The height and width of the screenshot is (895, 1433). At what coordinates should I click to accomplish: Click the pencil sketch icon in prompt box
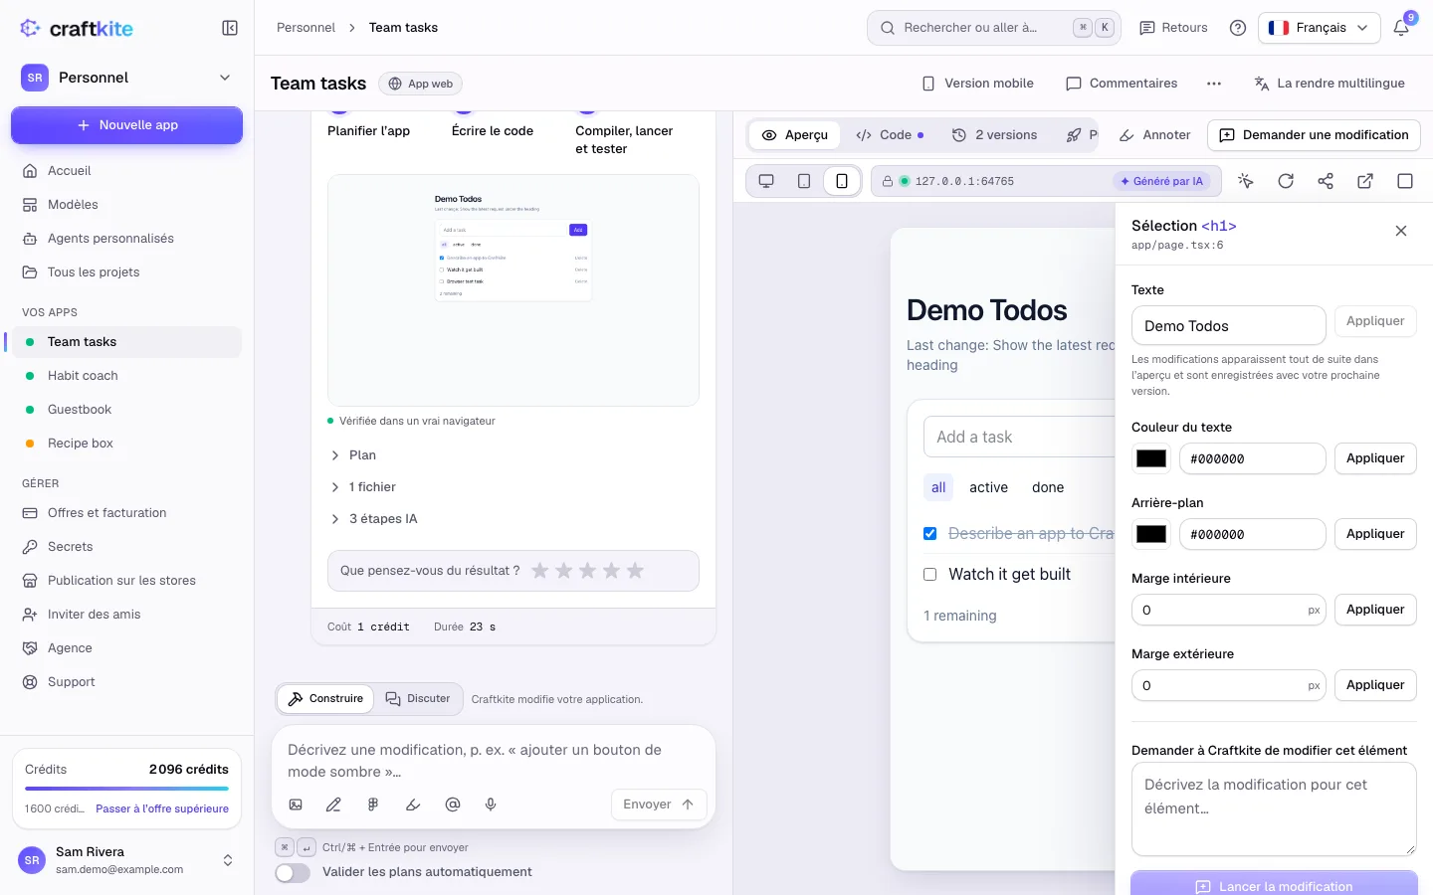coord(333,805)
